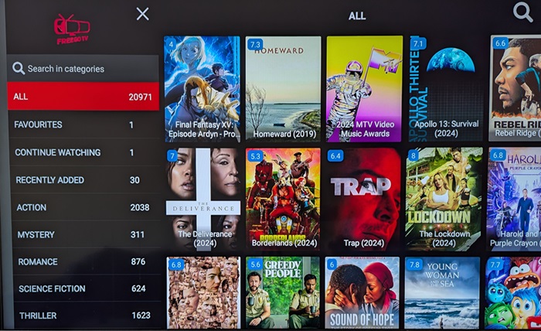Click the 5.3 rating badge on Borderlands
541x331 pixels.
tap(255, 156)
